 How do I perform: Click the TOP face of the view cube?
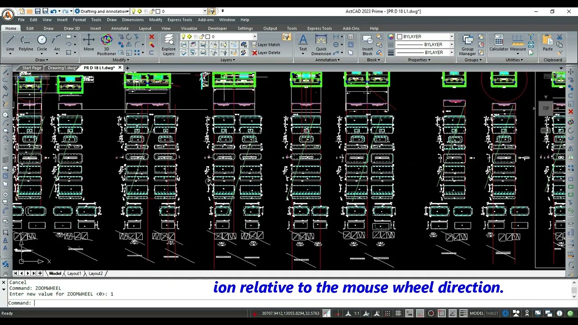click(x=545, y=108)
